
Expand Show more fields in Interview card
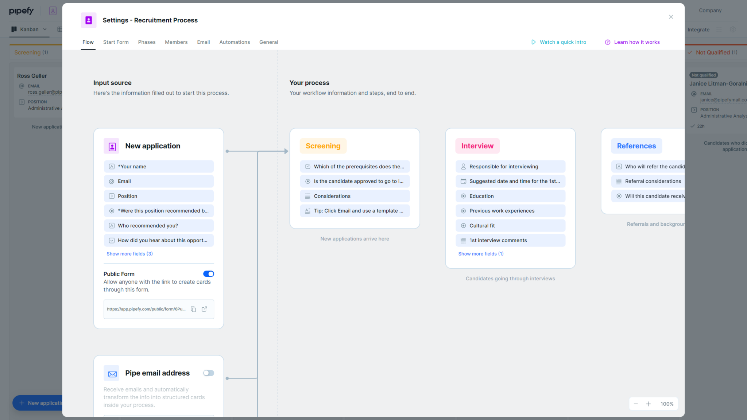[481, 253]
